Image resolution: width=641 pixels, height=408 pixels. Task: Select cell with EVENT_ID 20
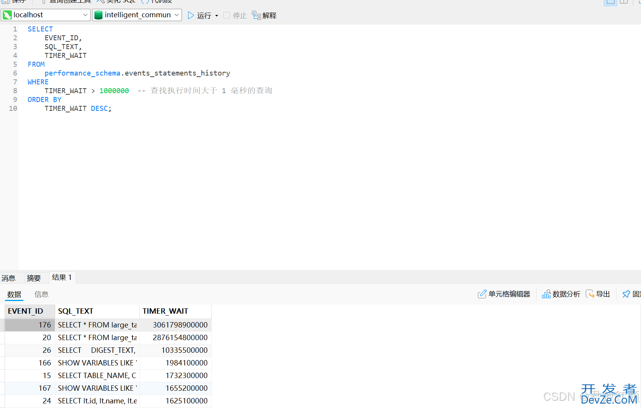click(30, 337)
